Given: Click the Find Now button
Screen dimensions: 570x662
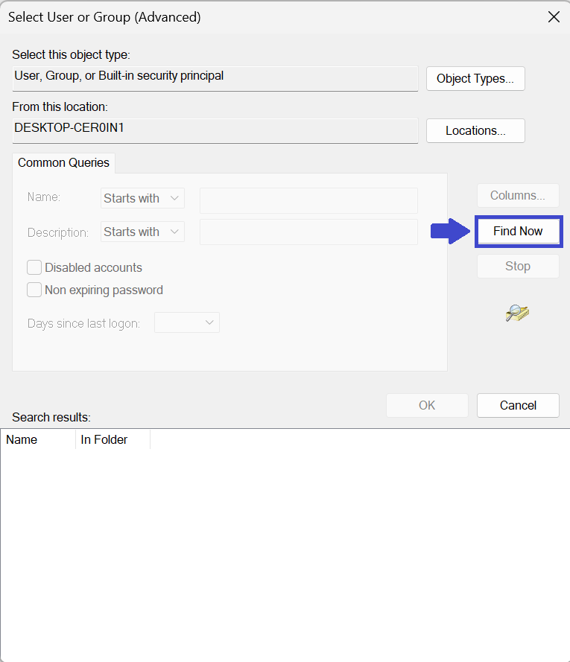Looking at the screenshot, I should (x=518, y=231).
